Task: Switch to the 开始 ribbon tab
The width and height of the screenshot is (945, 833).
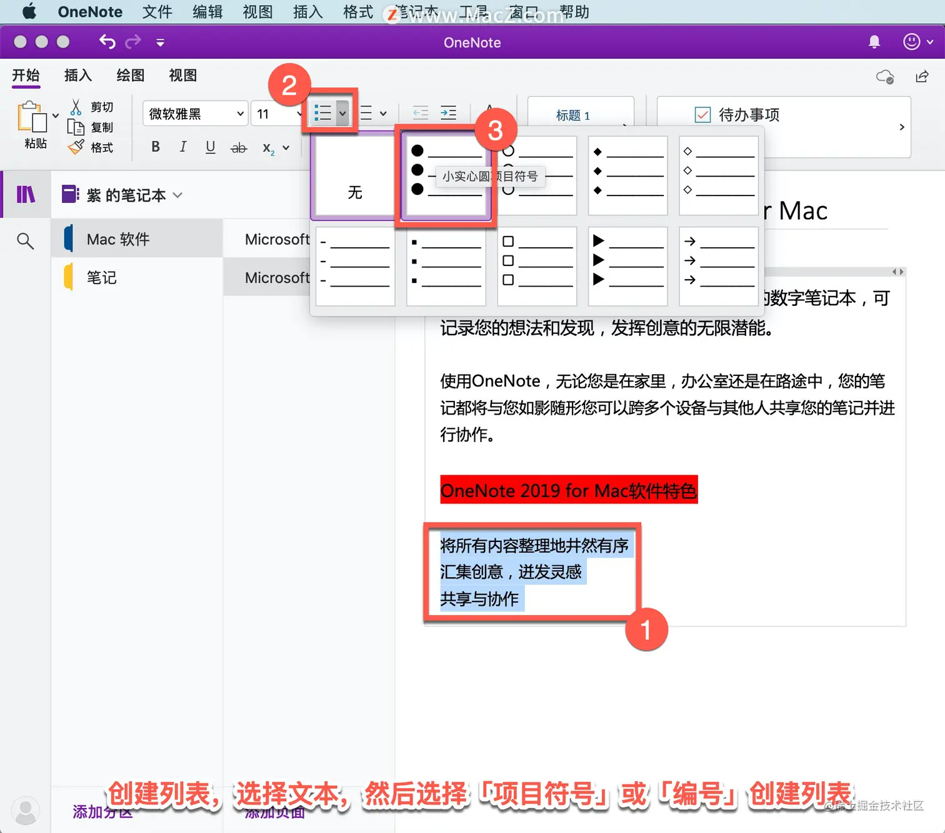Action: click(26, 76)
